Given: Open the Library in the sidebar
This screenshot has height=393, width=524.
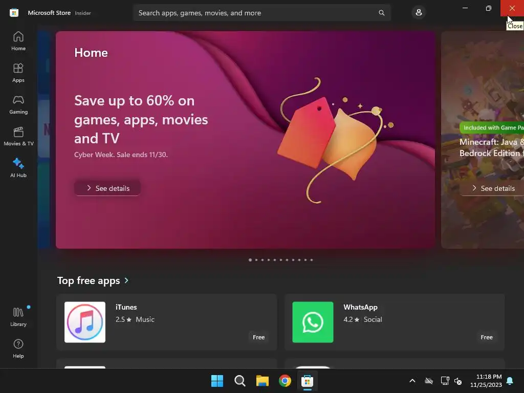Looking at the screenshot, I should point(18,317).
